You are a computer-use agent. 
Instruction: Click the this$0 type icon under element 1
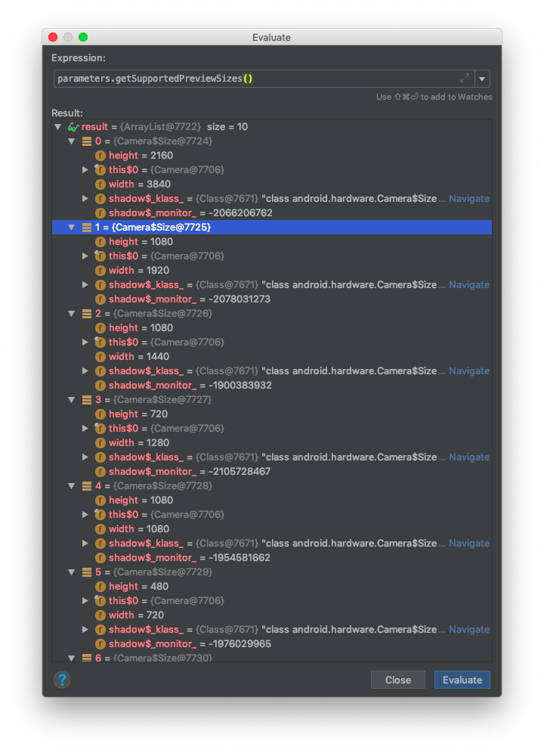click(x=100, y=256)
